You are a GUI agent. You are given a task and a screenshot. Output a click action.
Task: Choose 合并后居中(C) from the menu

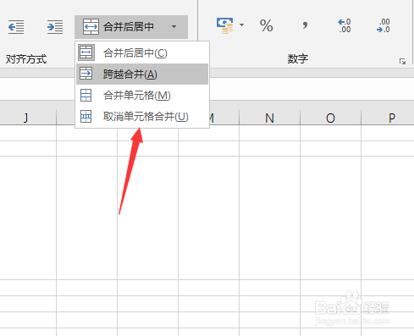click(x=142, y=52)
